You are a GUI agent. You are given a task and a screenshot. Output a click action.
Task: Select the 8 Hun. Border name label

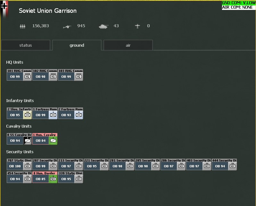click(45, 173)
